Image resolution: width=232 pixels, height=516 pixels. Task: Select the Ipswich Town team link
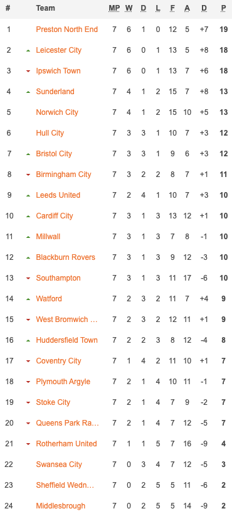coord(58,71)
